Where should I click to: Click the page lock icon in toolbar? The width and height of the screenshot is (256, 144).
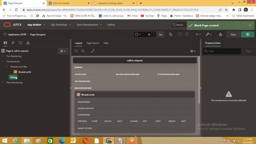click(171, 34)
